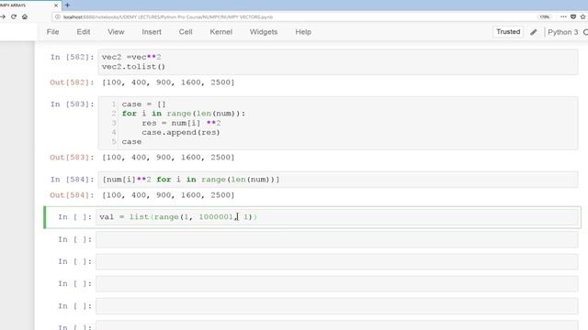Screen dimensions: 588x330
Task: Select list comprehension cell In [584]
Action: point(337,180)
